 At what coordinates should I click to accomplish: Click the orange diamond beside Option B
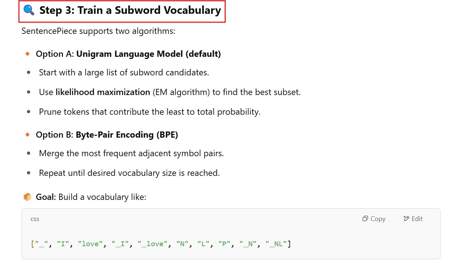pos(27,135)
